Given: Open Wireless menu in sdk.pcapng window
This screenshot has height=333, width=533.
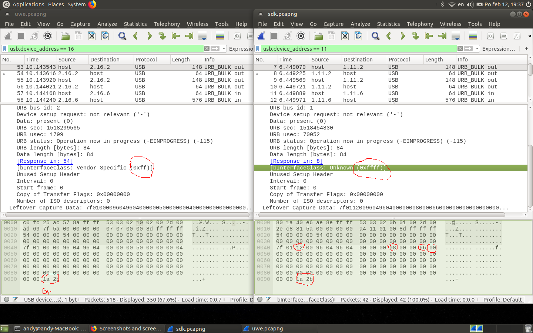Looking at the screenshot, I should click(450, 24).
